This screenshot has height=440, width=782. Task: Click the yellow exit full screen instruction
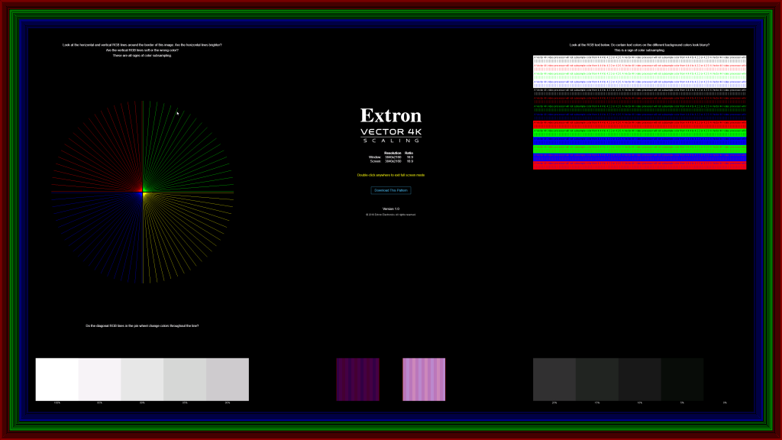pos(391,175)
